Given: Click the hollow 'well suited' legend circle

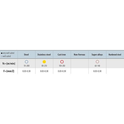Looking at the screenshot, I should pyautogui.click(x=2, y=56).
